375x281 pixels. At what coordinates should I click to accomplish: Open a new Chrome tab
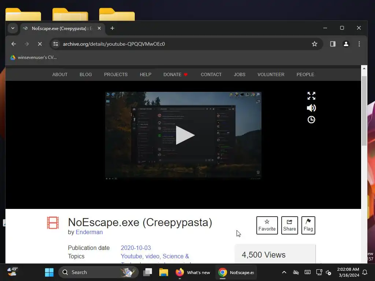coord(112,28)
